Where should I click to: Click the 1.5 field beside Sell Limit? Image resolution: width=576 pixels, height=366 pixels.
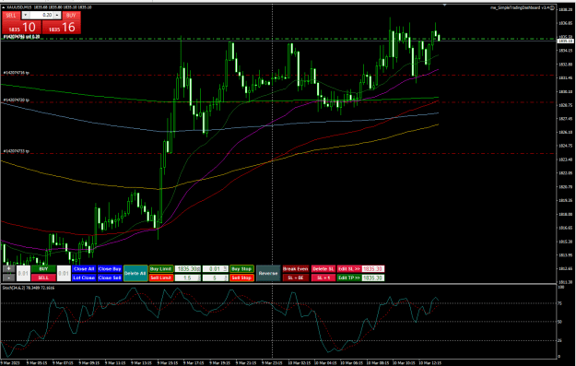pos(188,277)
